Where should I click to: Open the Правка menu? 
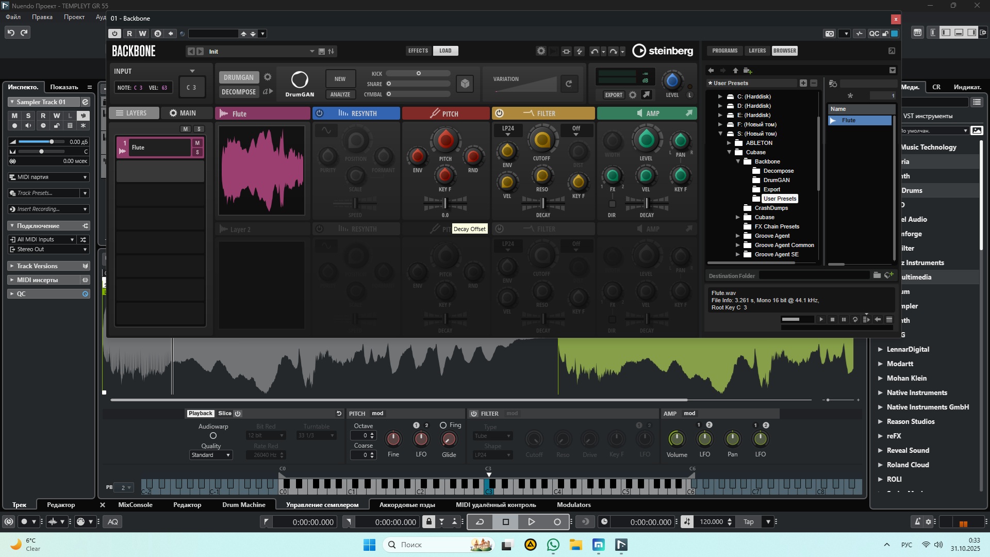(x=42, y=17)
